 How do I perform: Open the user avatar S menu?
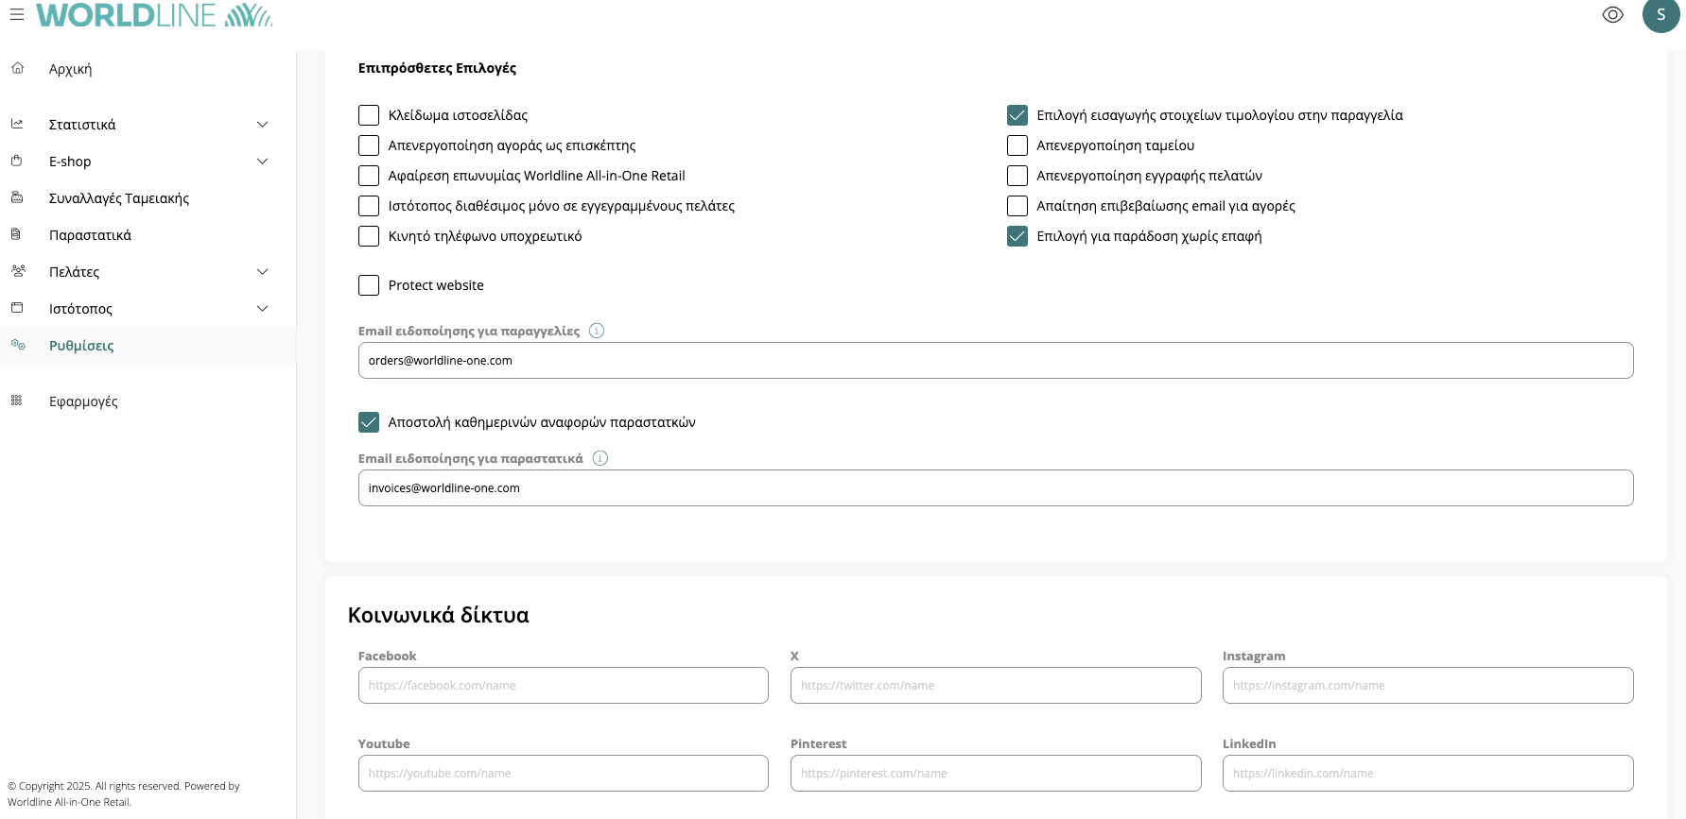coord(1660,15)
